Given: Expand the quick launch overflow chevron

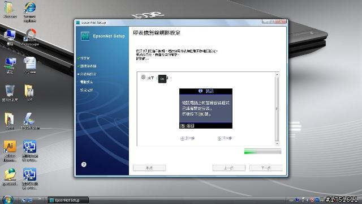Looking at the screenshot, I should [39, 199].
